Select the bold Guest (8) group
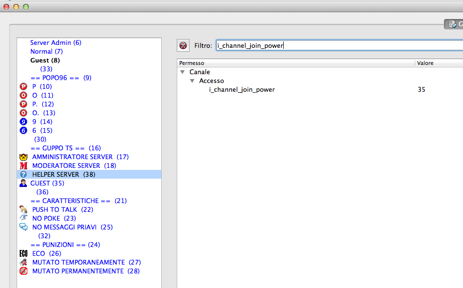Viewport: 463px width, 288px height. [x=45, y=61]
